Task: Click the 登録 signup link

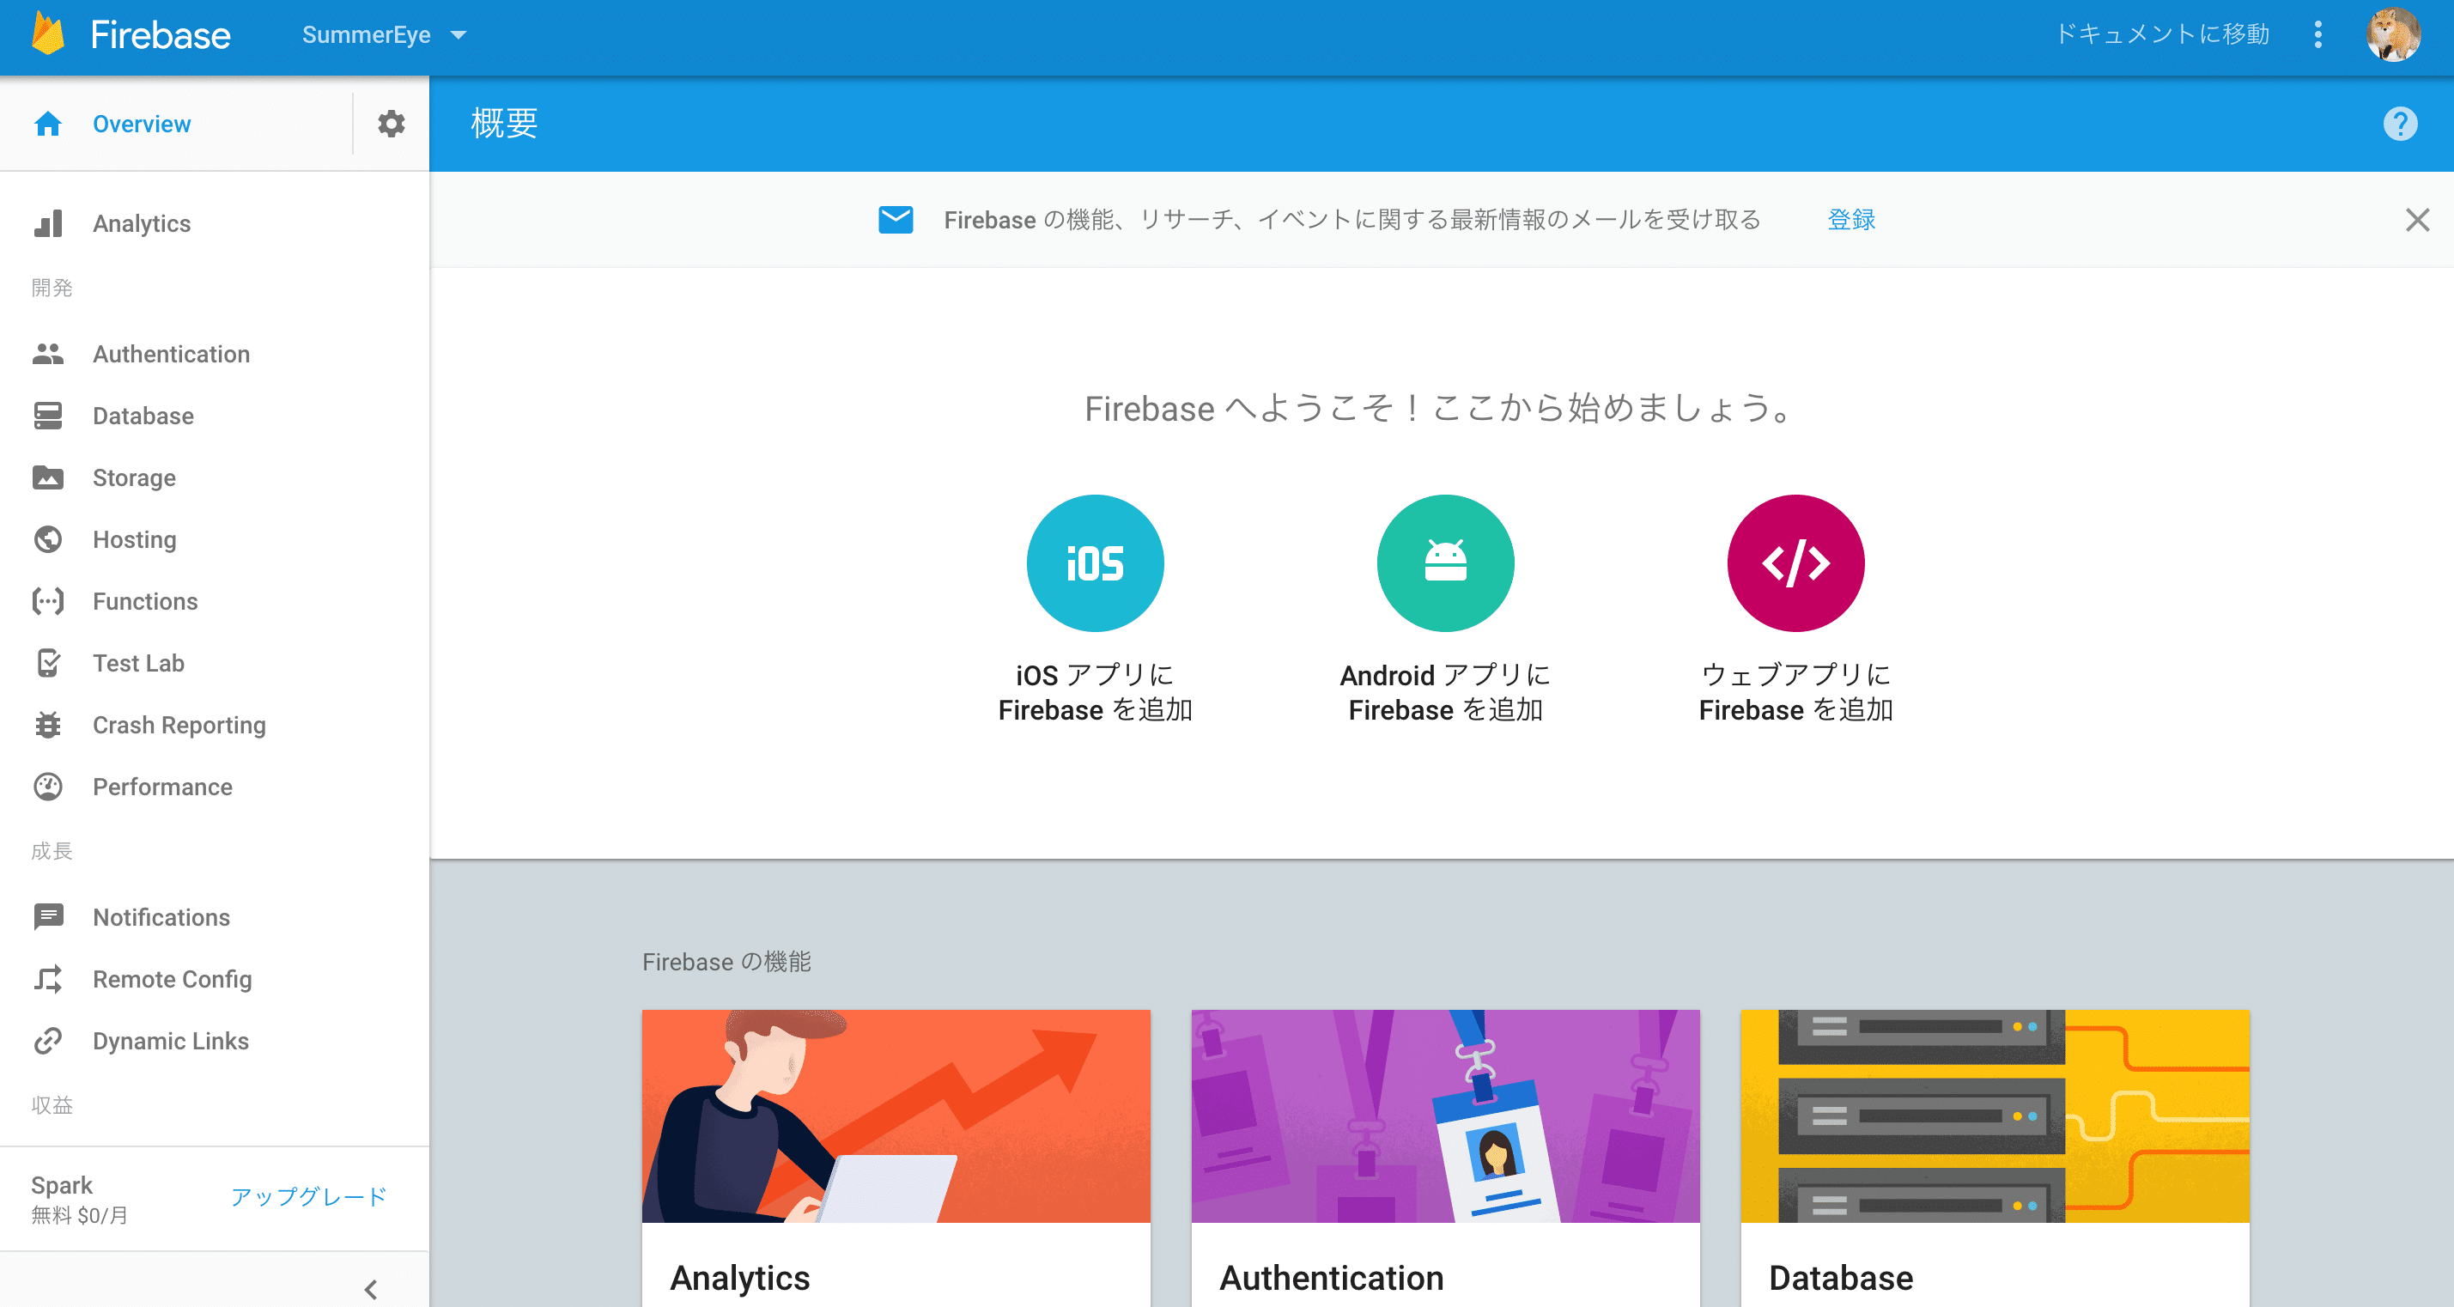Action: click(x=1851, y=220)
